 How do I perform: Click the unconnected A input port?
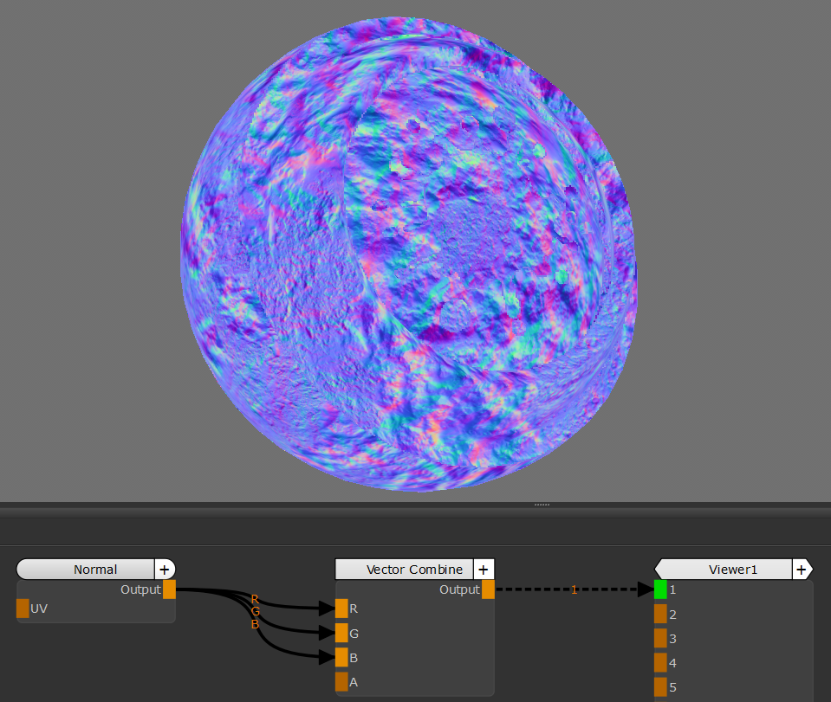(x=341, y=681)
